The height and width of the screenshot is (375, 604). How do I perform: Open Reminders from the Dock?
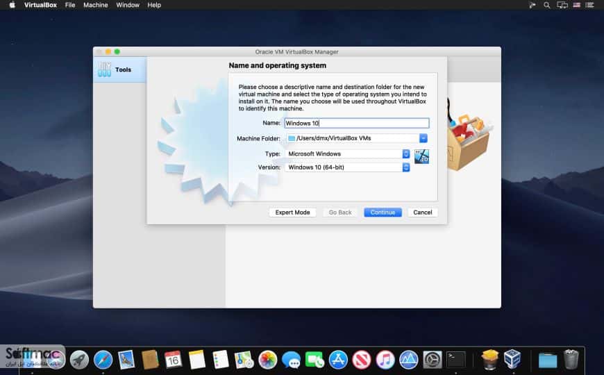click(x=221, y=360)
